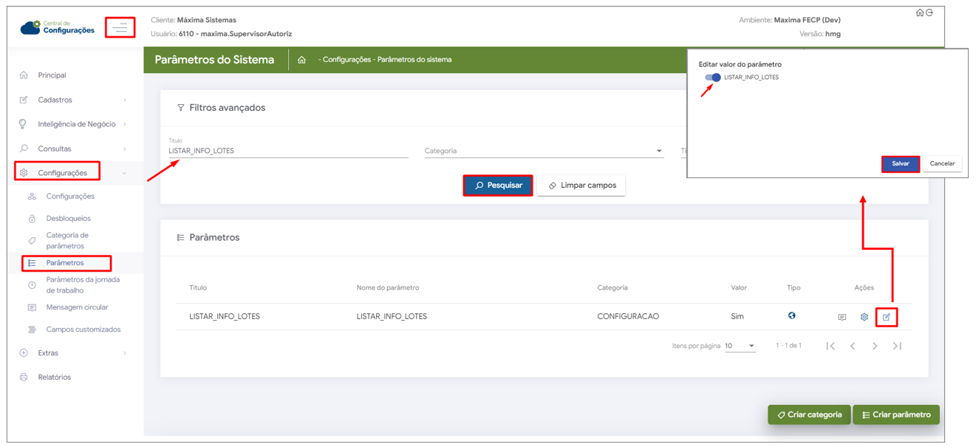Open the Itens por página dropdown
976x447 pixels.
click(740, 346)
